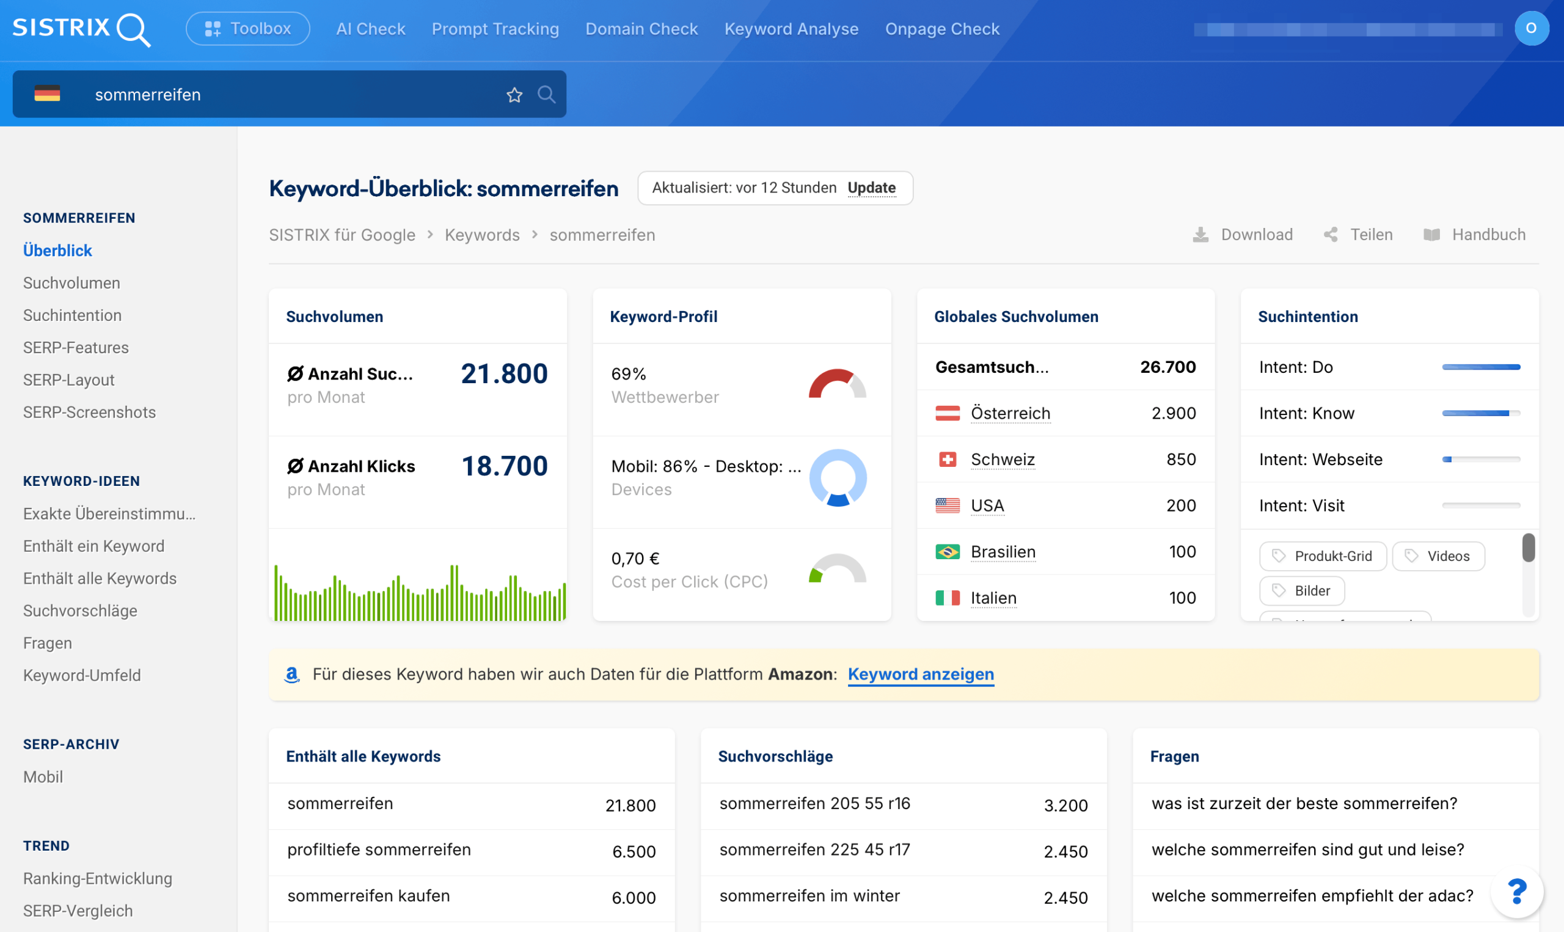Click the Italien country link

pyautogui.click(x=993, y=598)
